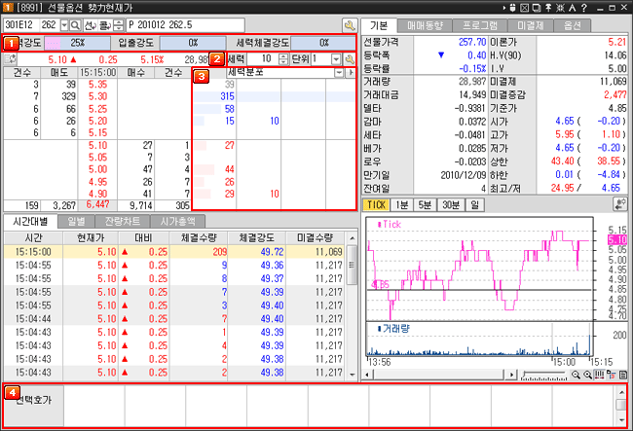Open the futures (선) selector icon
This screenshot has width=633, height=431.
(x=90, y=25)
